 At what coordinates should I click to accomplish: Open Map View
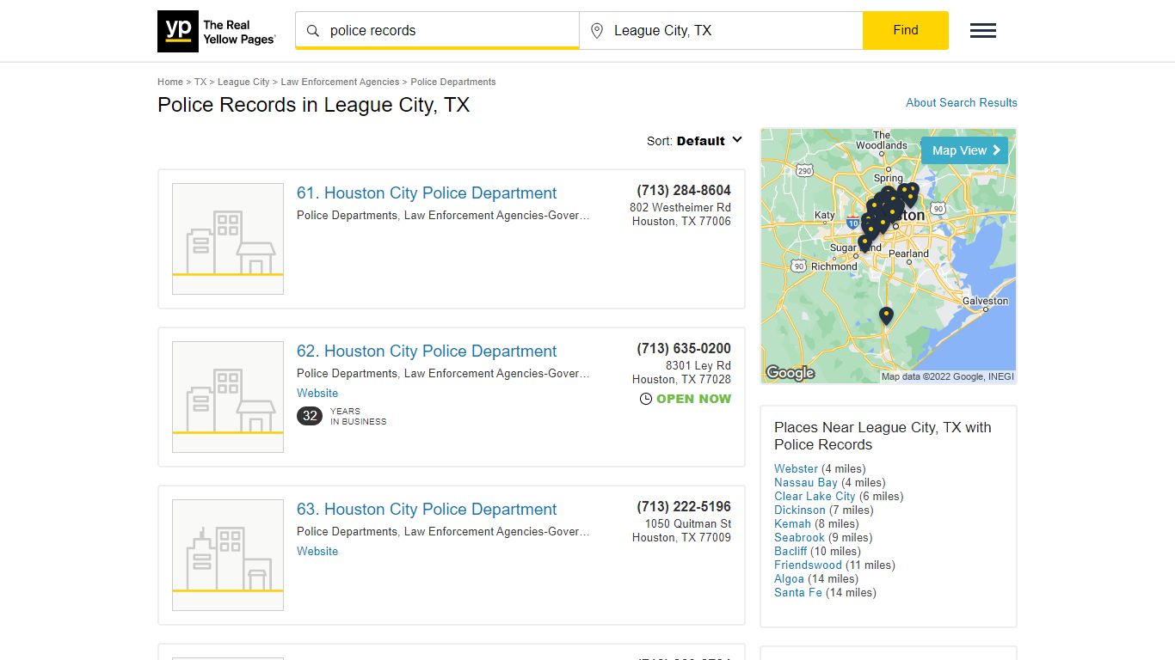(964, 150)
